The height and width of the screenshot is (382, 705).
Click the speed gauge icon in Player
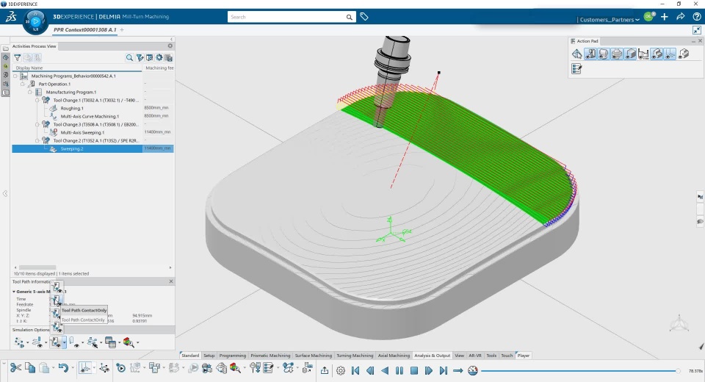[x=473, y=370]
